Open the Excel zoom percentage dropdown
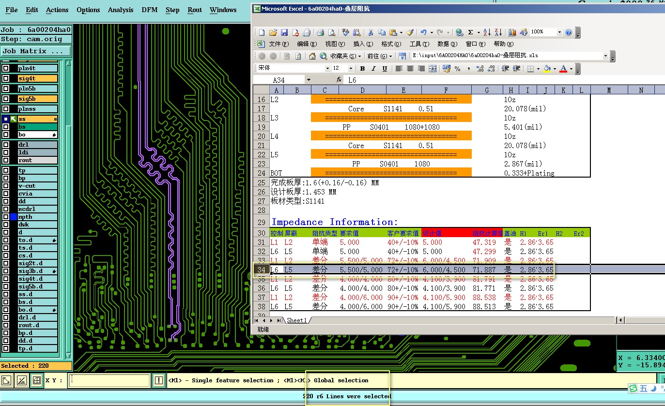 click(559, 32)
